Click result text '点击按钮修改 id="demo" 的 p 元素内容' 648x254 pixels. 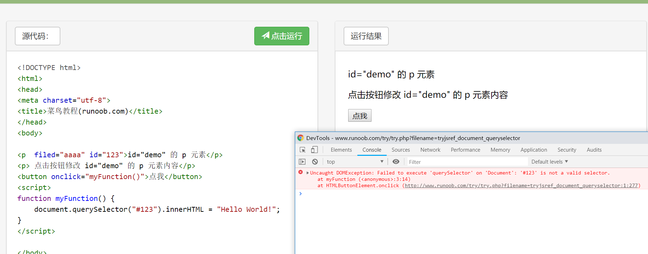(428, 95)
